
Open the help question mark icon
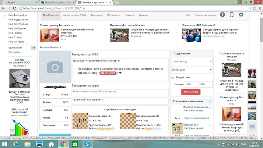pyautogui.click(x=223, y=15)
